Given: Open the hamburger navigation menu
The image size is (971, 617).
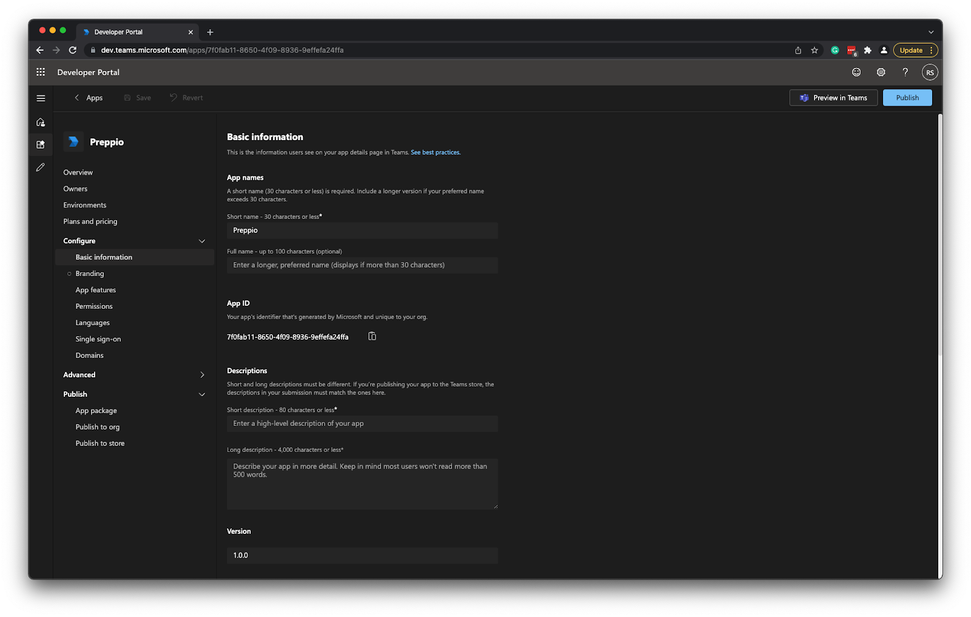Looking at the screenshot, I should (41, 98).
